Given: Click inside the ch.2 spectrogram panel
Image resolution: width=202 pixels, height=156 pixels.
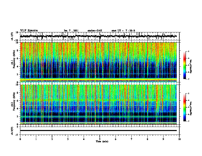Looking at the screenshot, I should (x=98, y=105).
